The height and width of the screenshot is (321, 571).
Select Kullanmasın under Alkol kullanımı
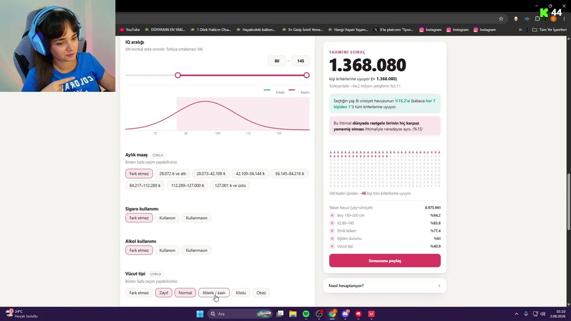[197, 250]
